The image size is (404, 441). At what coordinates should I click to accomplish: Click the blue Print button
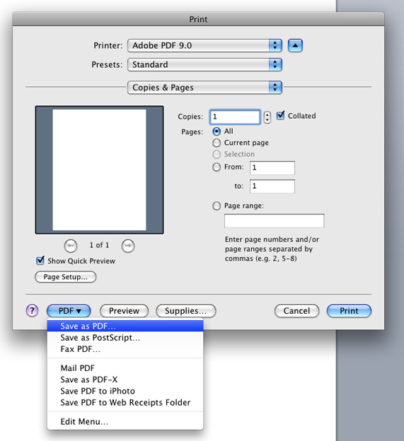click(349, 311)
